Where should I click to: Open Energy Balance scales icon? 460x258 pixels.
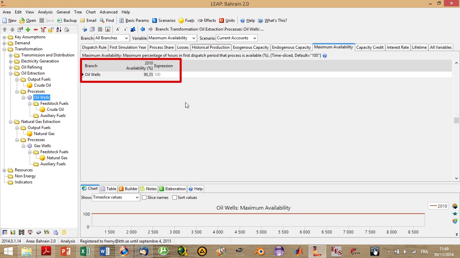click(30, 232)
